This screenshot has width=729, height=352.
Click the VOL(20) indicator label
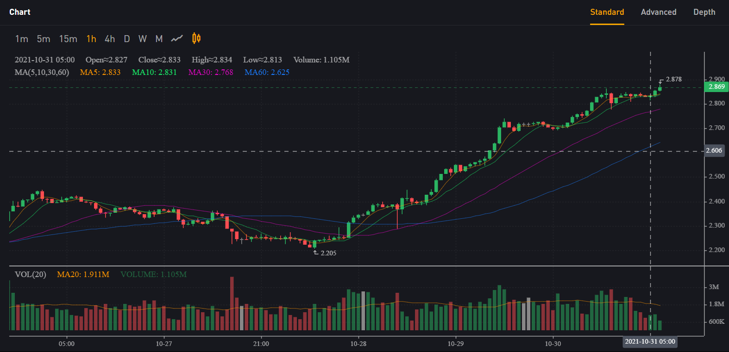tap(31, 274)
